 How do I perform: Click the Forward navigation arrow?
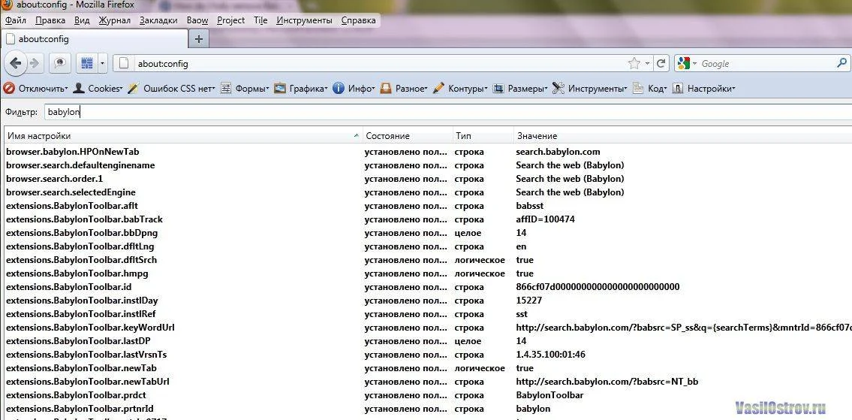(35, 64)
